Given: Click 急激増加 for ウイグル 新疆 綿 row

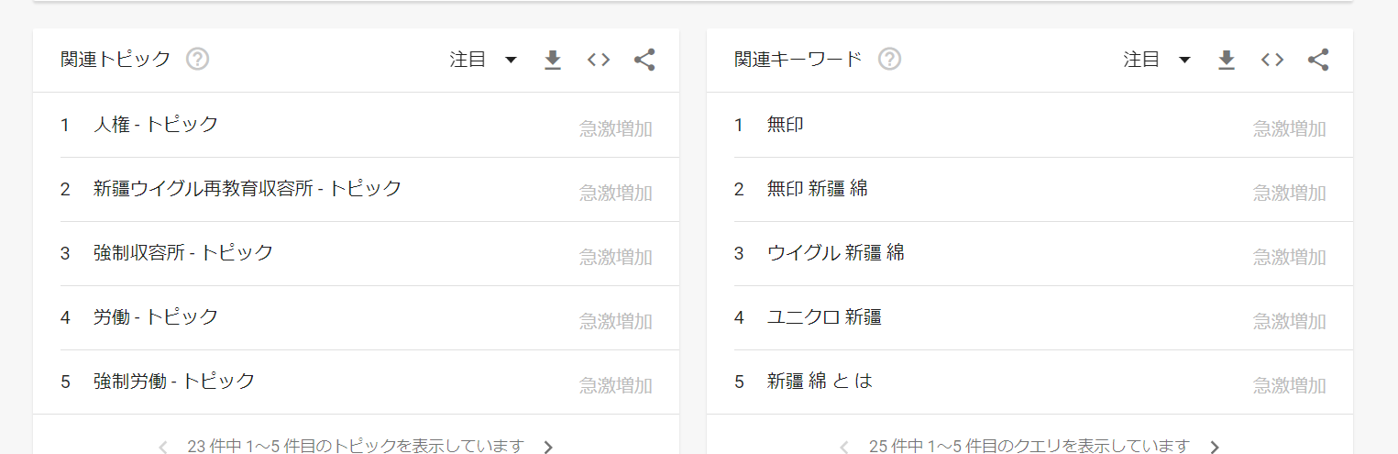Looking at the screenshot, I should point(1290,258).
